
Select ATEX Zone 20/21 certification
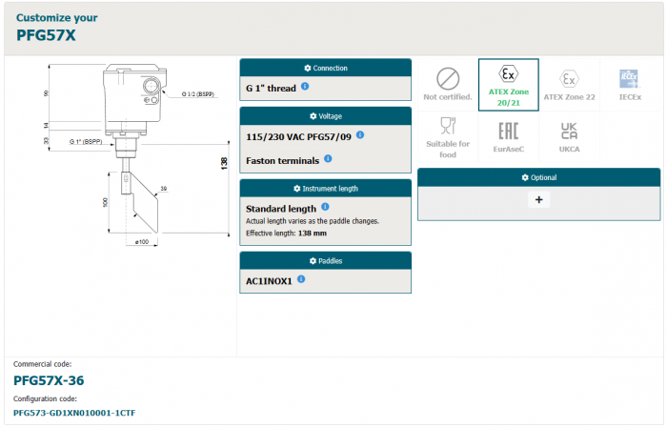[508, 84]
